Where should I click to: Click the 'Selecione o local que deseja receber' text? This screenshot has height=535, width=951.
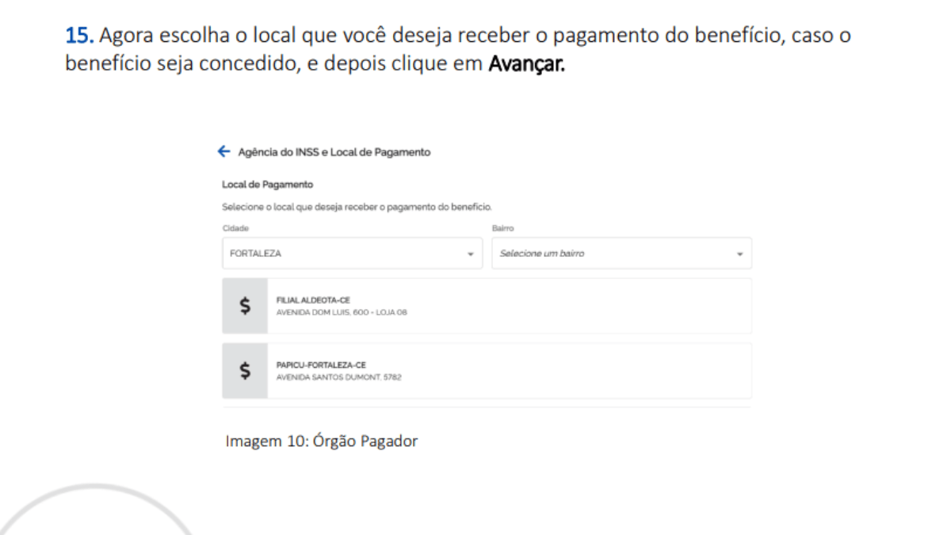pyautogui.click(x=357, y=207)
